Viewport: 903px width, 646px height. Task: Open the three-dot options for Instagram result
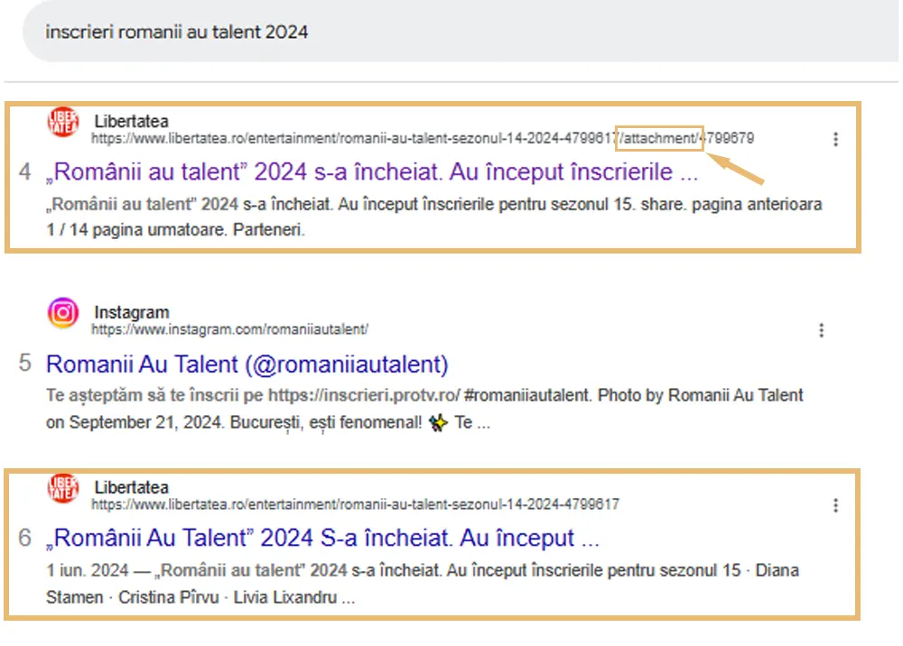821,330
